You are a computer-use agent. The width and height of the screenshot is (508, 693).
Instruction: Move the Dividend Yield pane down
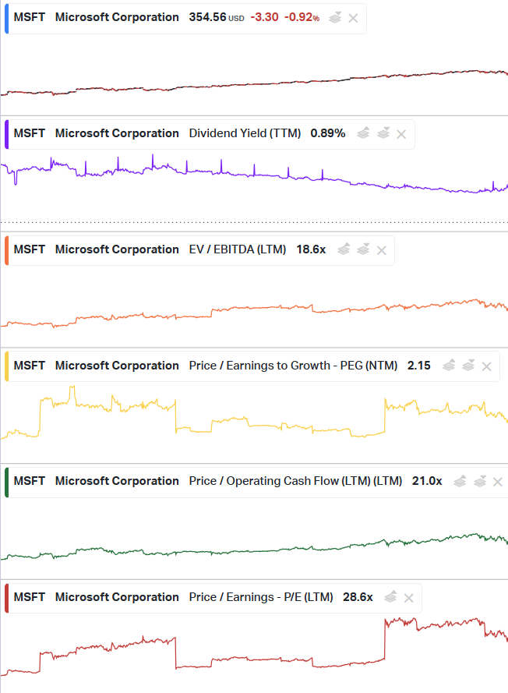[x=383, y=133]
